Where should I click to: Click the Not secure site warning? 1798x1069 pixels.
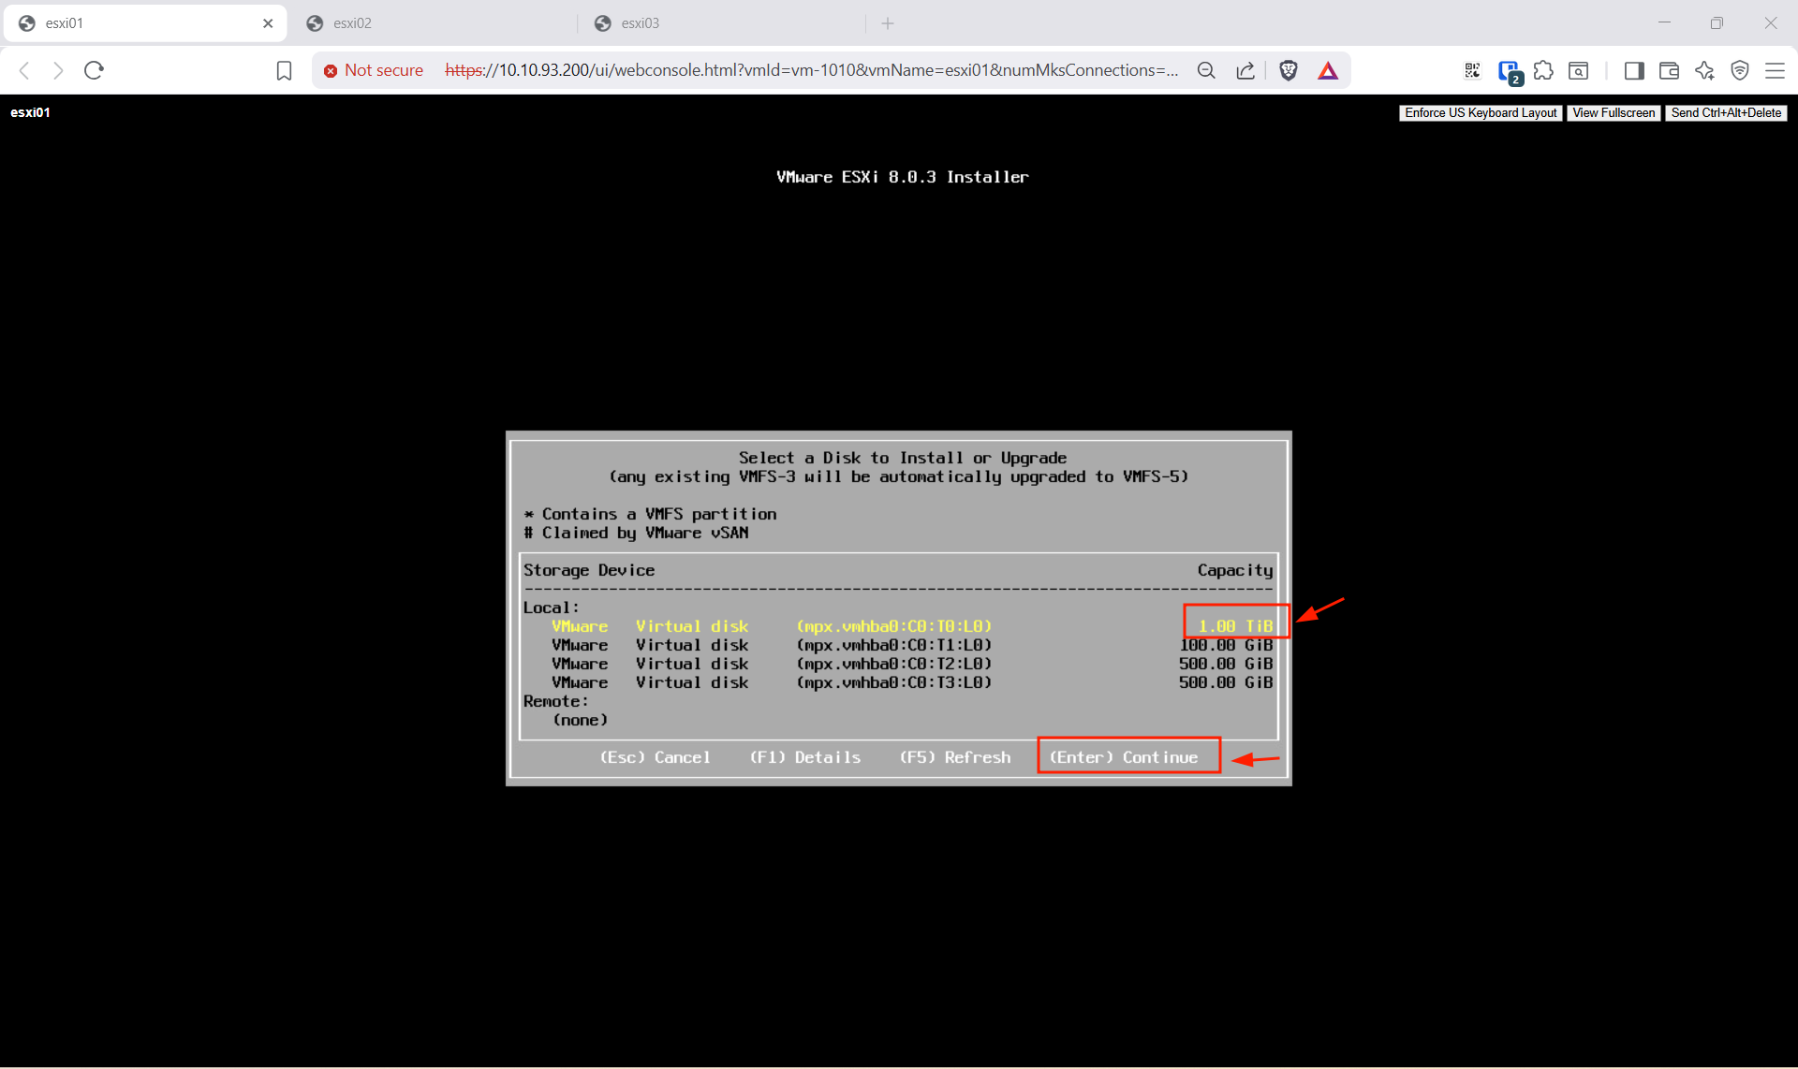point(373,70)
